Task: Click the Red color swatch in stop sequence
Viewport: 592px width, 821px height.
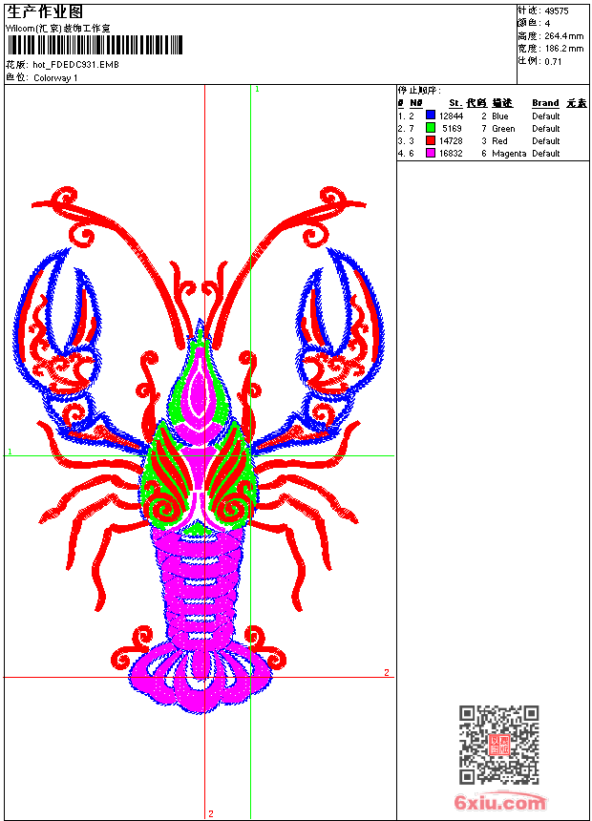Action: 431,140
